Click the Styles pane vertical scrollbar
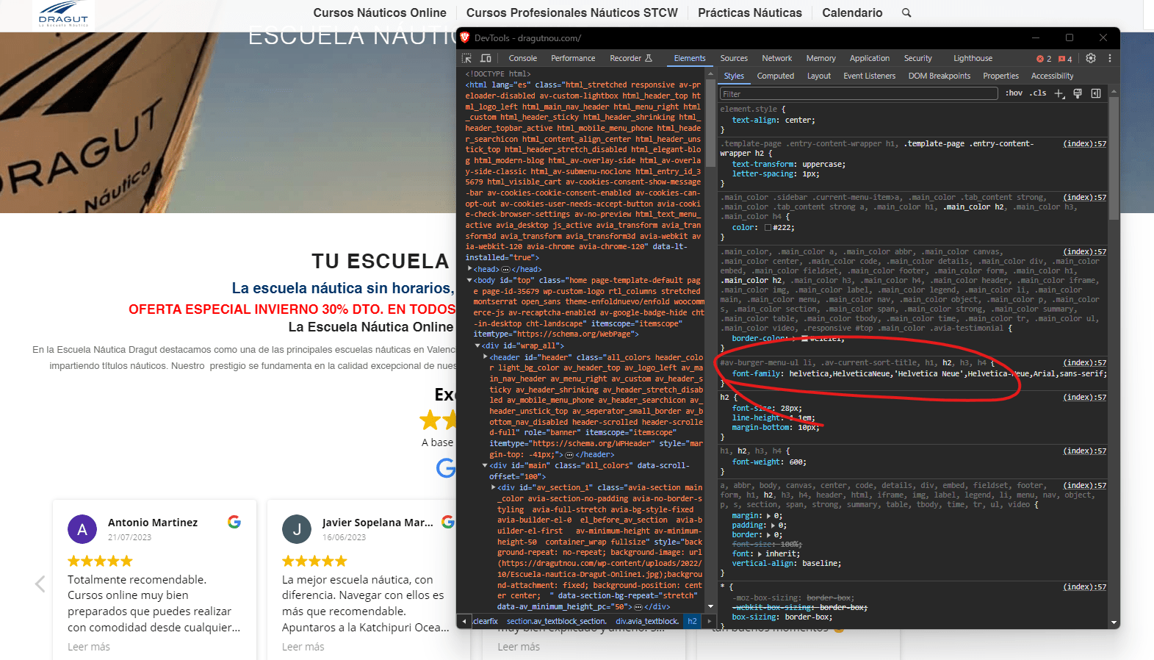1154x660 pixels. (x=1114, y=158)
